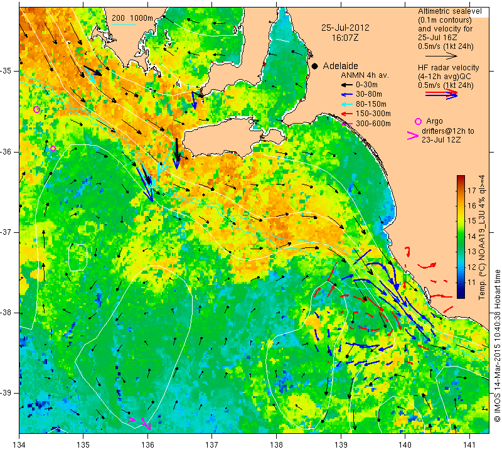This screenshot has height=452, width=502.
Task: Click the (4-12h avg)QC text
Action: (x=444, y=77)
